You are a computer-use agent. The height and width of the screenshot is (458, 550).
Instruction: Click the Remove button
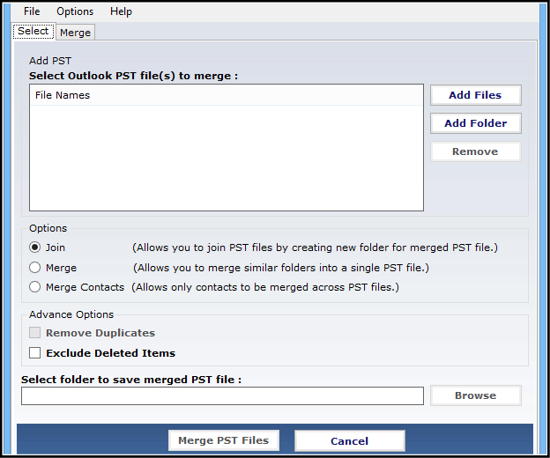(x=475, y=151)
